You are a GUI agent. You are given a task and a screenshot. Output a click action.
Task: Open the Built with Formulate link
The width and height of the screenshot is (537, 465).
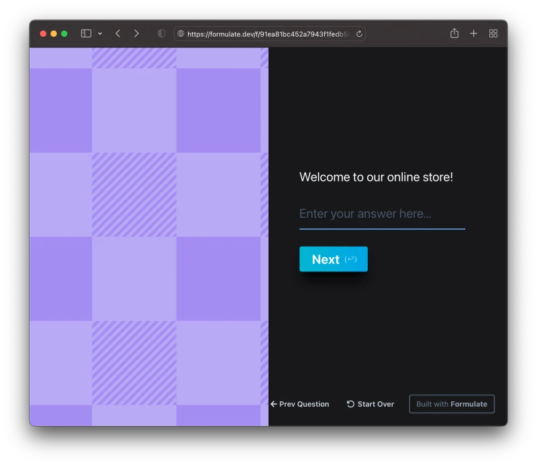[x=452, y=404]
